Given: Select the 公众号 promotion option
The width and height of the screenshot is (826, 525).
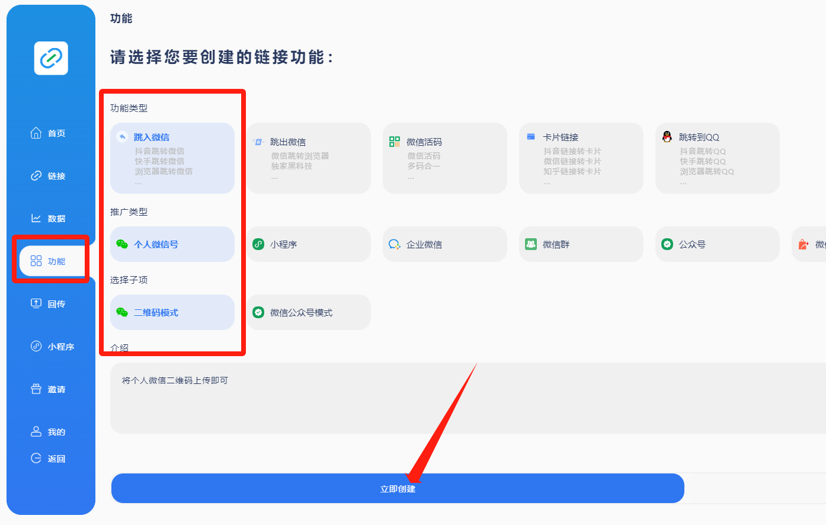Looking at the screenshot, I should tap(718, 244).
